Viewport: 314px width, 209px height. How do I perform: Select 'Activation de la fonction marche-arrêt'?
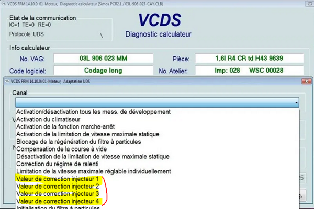(158, 127)
